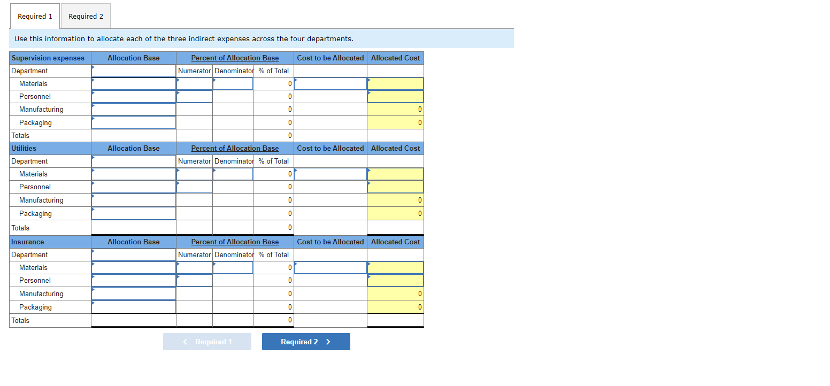The image size is (830, 386).
Task: Click the greyed Required 1 back button
Action: 207,342
